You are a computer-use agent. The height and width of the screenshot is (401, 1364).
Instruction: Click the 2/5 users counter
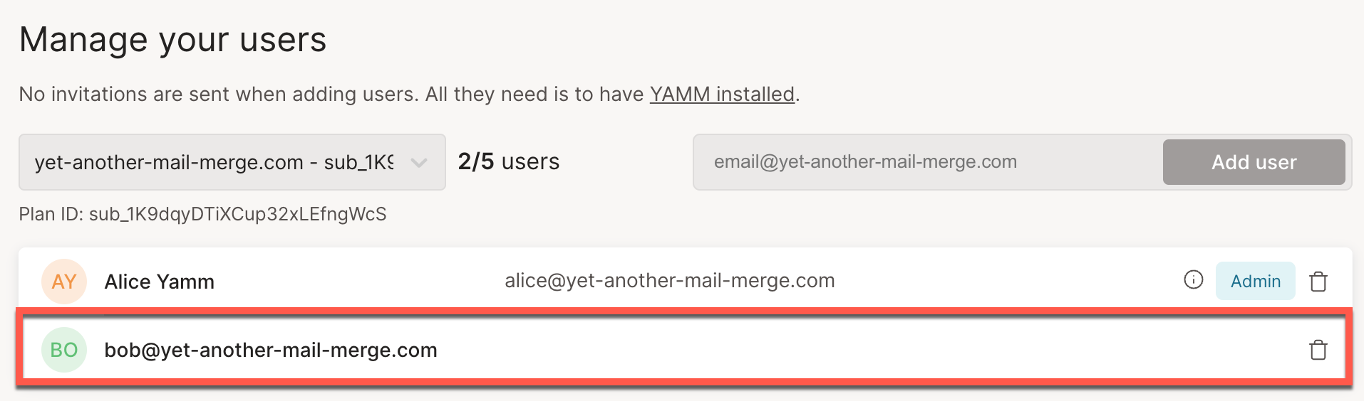508,161
